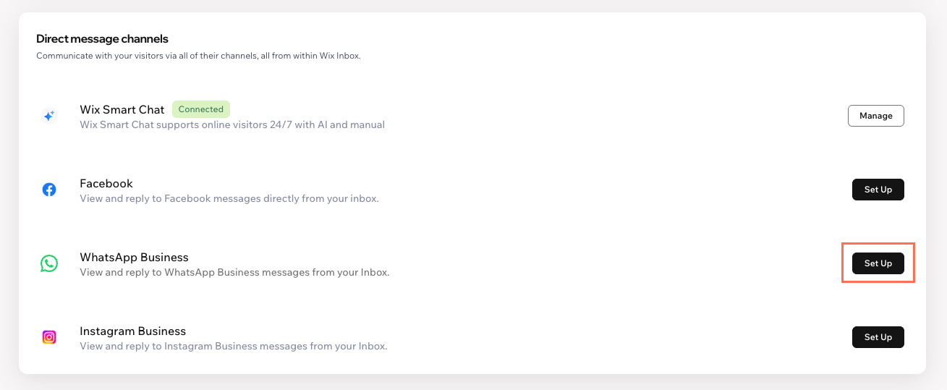The width and height of the screenshot is (947, 390).
Task: Click the green Connected status badge
Action: point(200,109)
